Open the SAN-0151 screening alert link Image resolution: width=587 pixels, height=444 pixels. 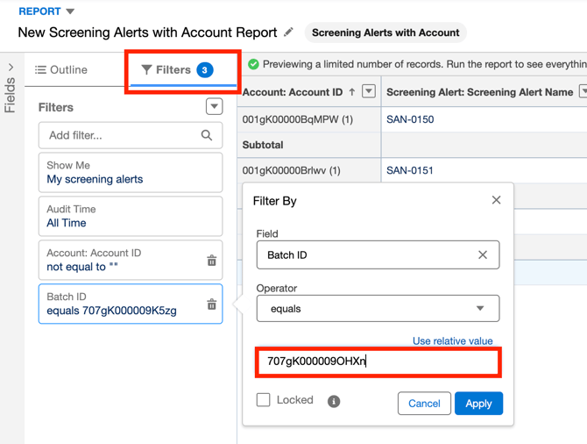[409, 170]
